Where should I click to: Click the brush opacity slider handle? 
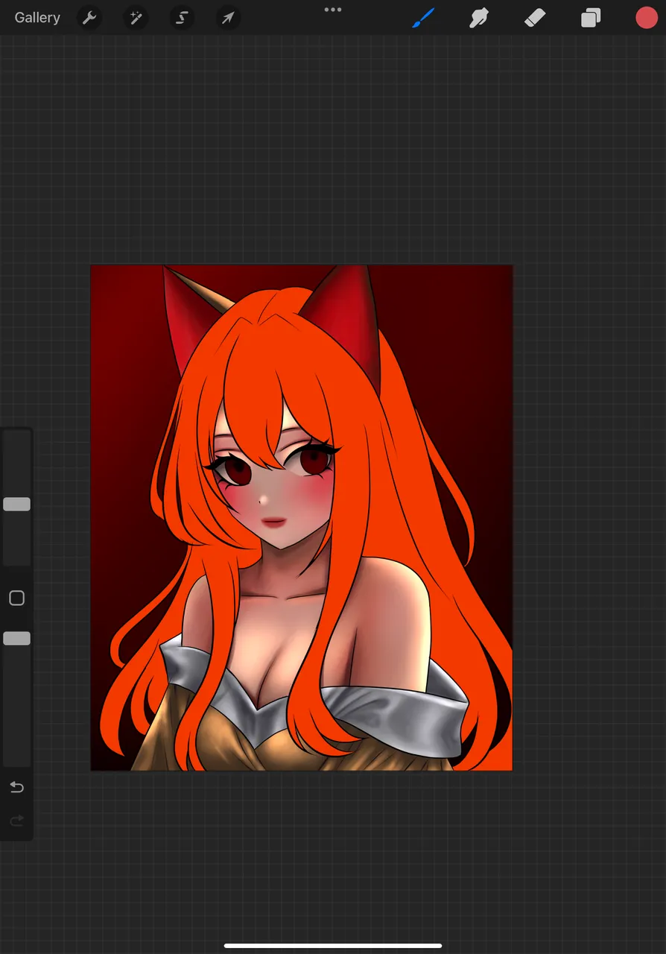(x=16, y=639)
